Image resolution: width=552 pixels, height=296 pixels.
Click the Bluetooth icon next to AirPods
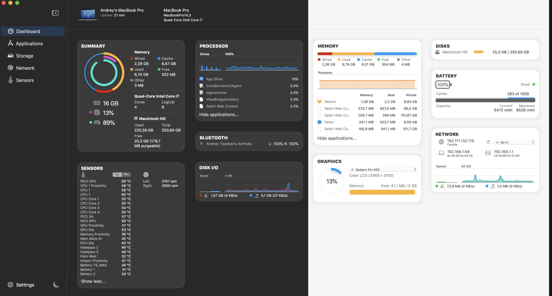click(x=201, y=144)
